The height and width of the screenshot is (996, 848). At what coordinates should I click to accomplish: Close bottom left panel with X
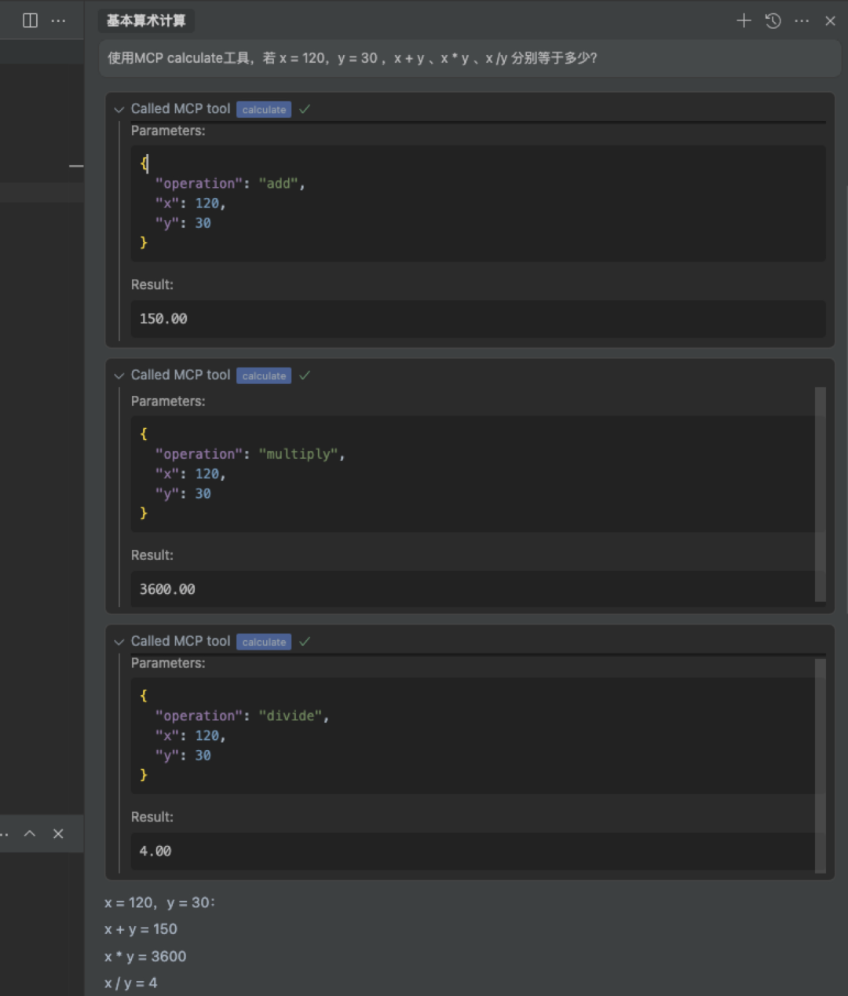point(58,833)
